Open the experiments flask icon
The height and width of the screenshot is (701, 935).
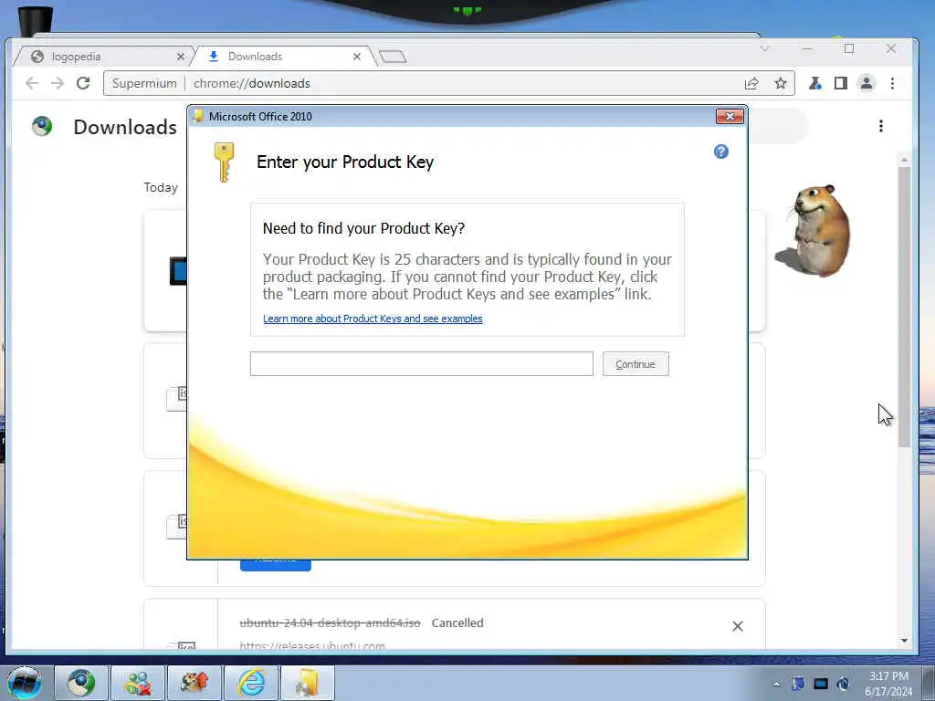click(814, 83)
